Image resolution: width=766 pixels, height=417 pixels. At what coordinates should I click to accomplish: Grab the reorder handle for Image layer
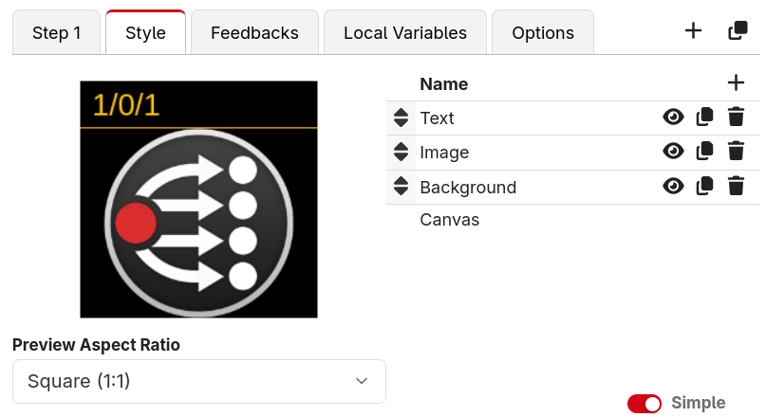[x=402, y=152]
